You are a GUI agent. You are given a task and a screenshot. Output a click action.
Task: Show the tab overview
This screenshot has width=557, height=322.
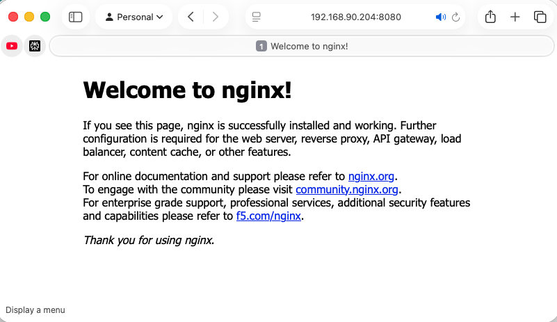point(540,17)
